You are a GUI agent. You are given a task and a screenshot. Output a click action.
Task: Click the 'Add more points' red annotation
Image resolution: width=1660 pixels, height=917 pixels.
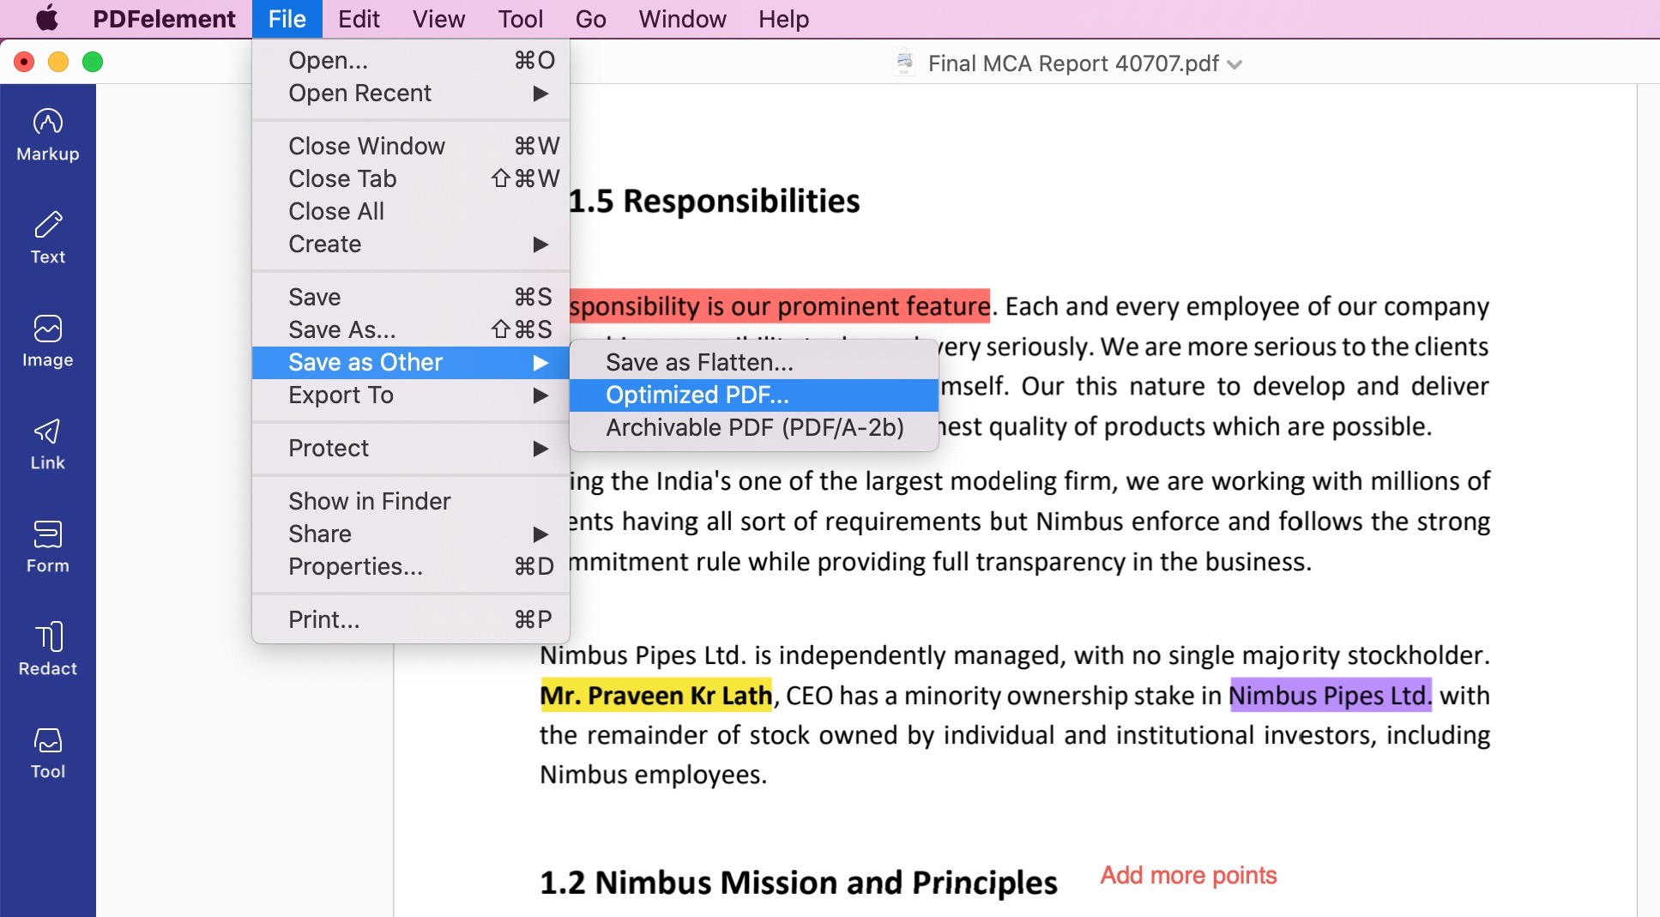point(1188,875)
